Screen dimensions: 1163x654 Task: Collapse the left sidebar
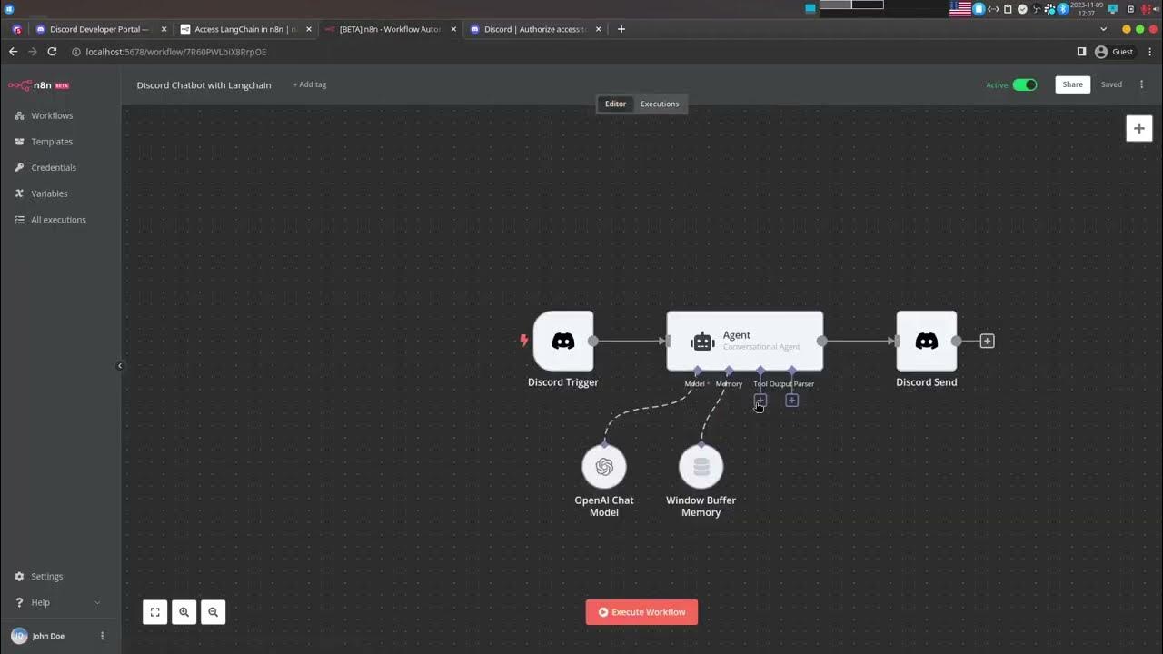(120, 366)
